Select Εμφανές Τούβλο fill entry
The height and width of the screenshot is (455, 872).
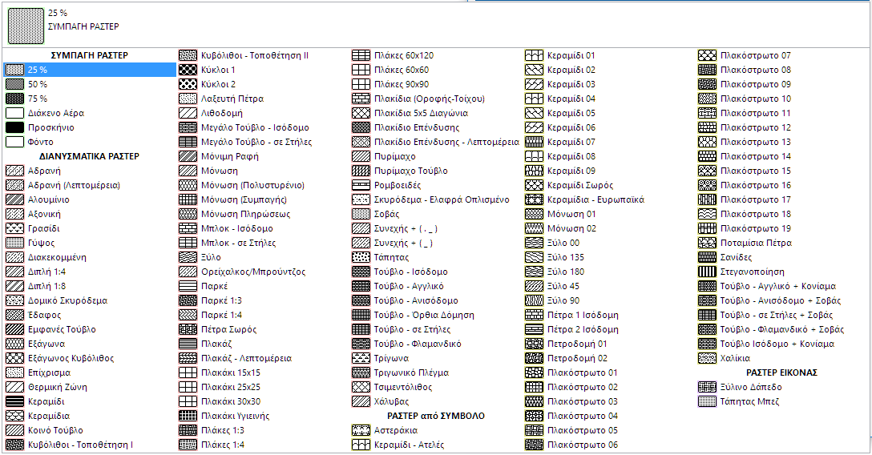(62, 329)
